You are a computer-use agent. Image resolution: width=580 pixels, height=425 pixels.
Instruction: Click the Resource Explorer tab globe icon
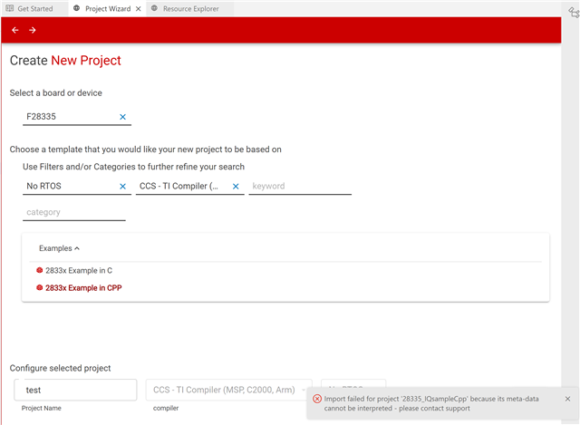coord(155,8)
